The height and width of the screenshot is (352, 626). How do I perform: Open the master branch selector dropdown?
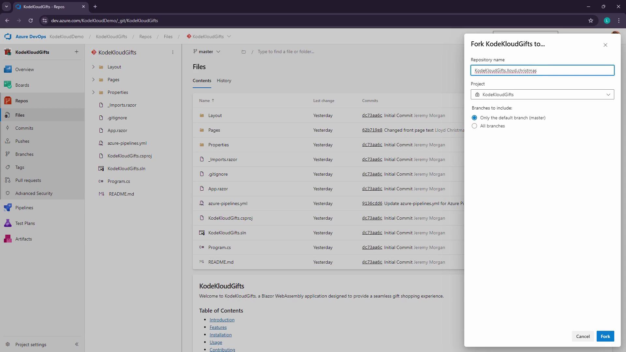(x=207, y=51)
